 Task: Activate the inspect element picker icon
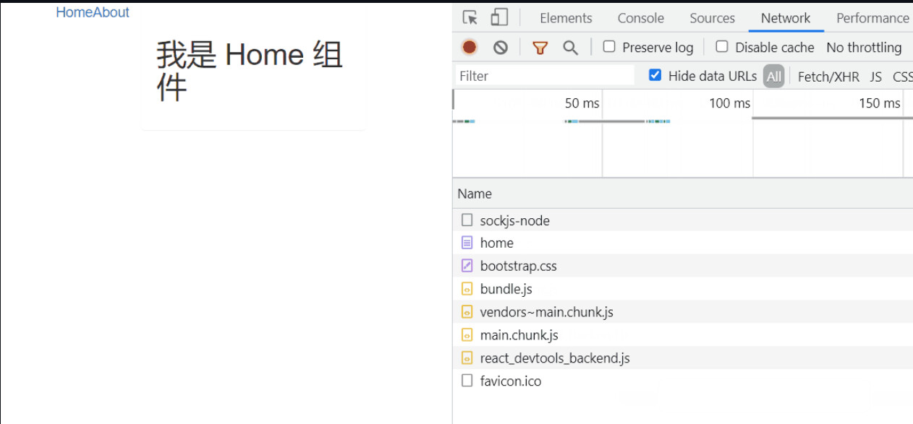tap(470, 18)
